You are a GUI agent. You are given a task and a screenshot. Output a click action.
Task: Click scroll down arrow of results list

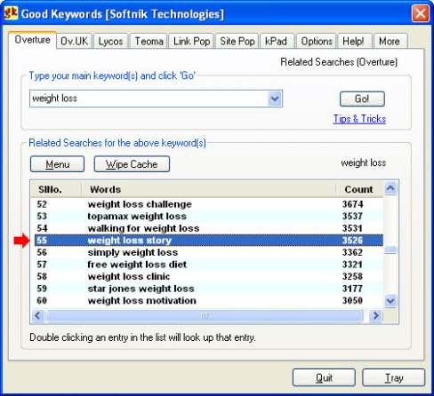tap(390, 301)
